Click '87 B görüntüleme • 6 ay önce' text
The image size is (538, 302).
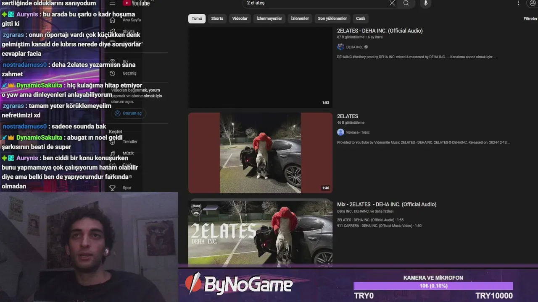360,37
